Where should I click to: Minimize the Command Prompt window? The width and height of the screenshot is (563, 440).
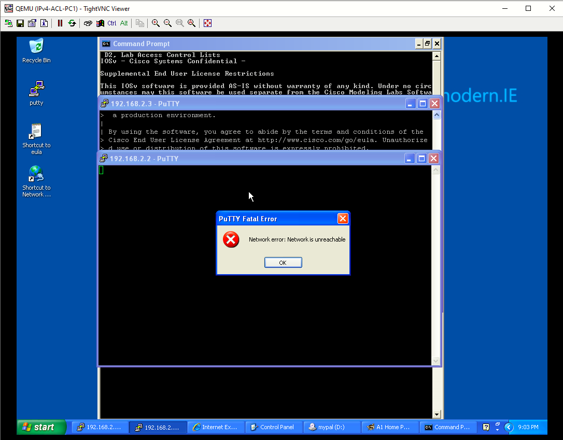[419, 44]
